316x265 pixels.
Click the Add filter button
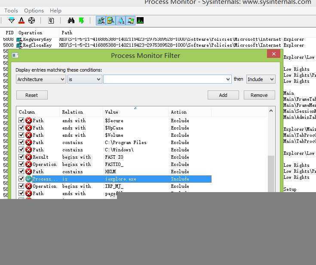click(x=223, y=95)
